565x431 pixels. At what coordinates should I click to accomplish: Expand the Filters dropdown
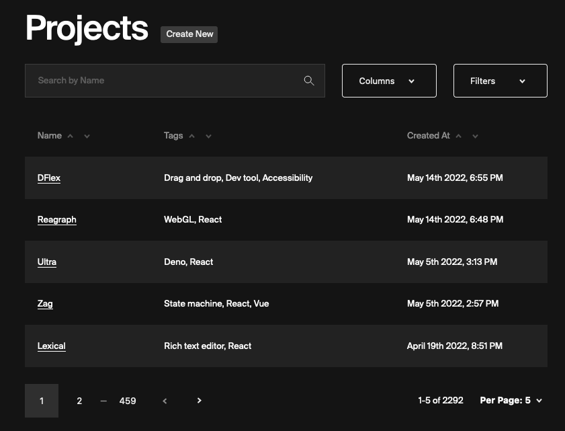pos(500,81)
